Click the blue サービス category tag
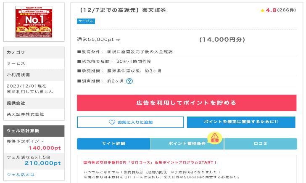 pos(86,21)
